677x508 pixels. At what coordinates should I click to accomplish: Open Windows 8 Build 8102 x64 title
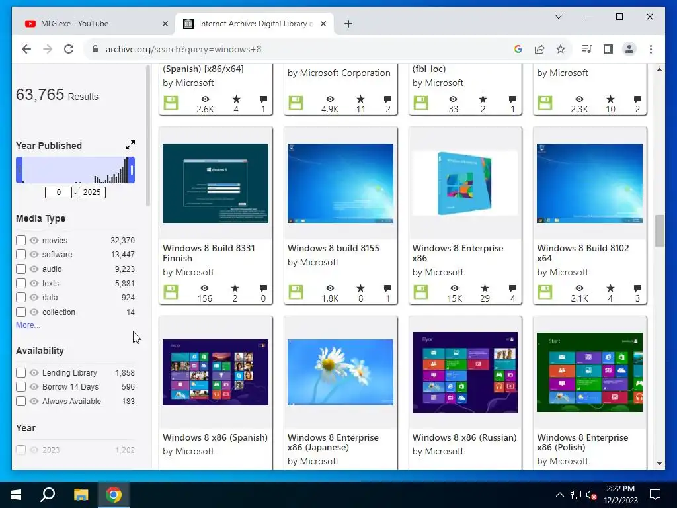pyautogui.click(x=583, y=253)
